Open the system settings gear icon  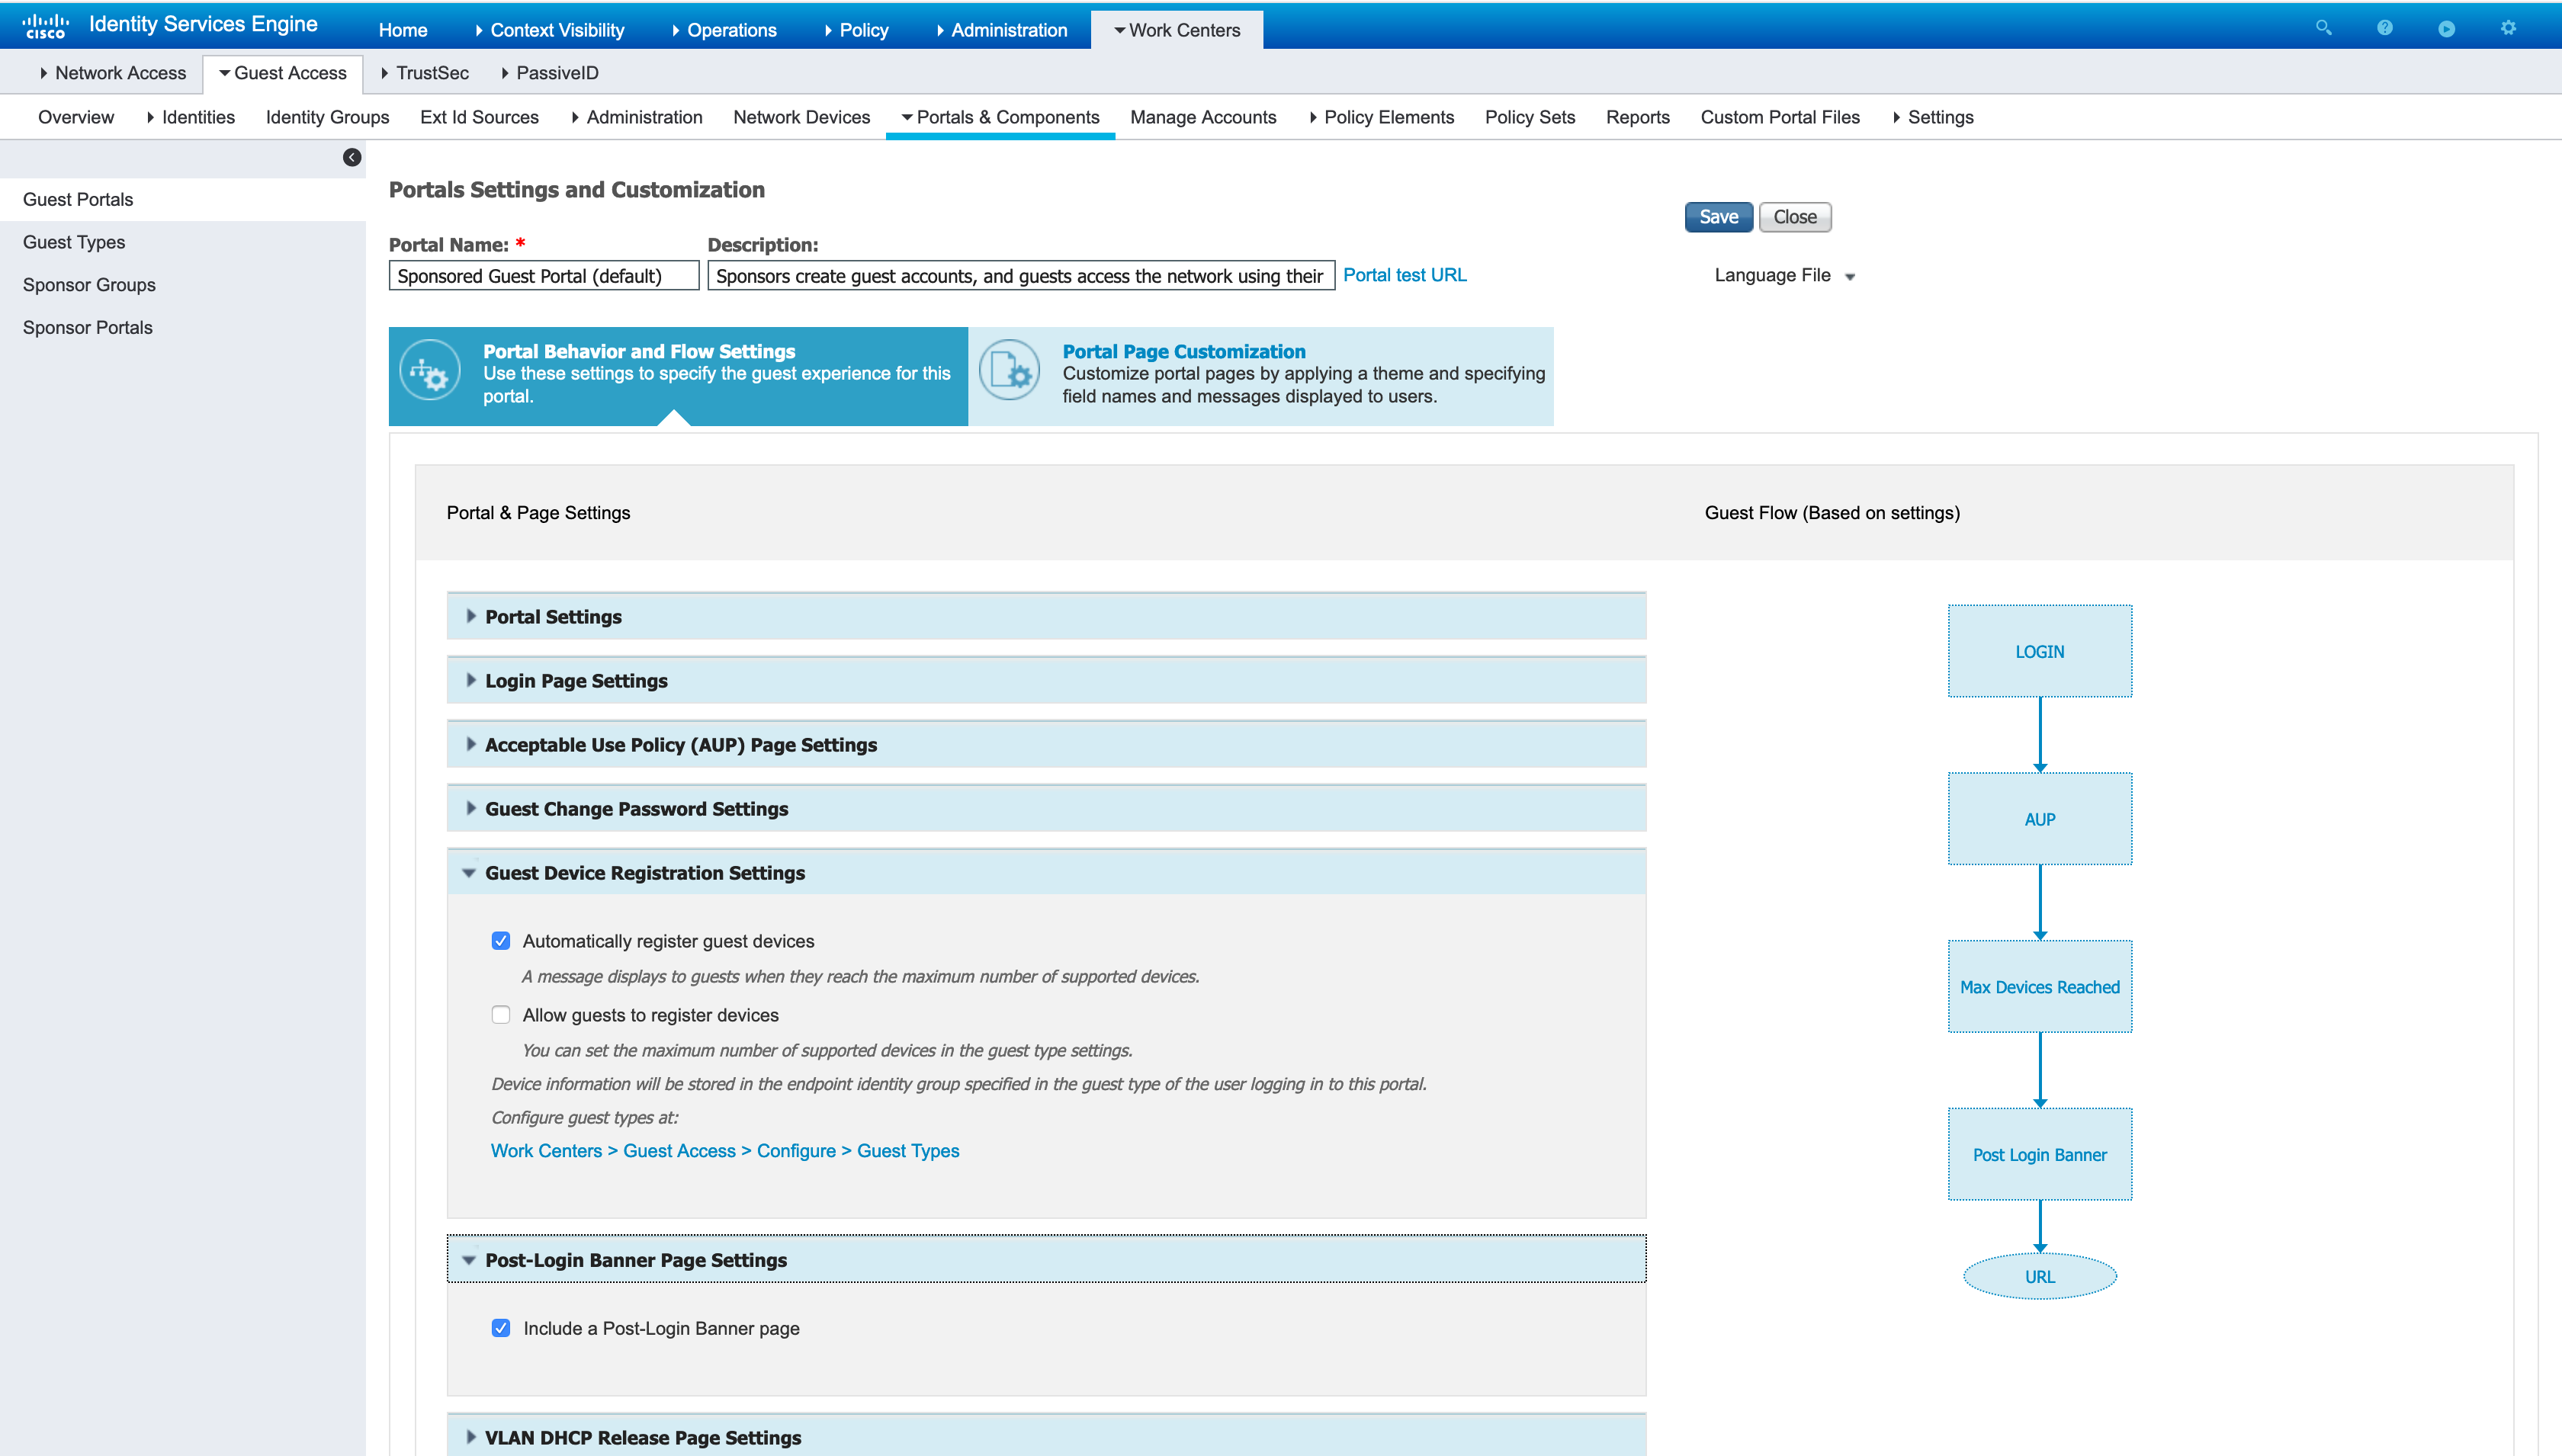pyautogui.click(x=2508, y=28)
